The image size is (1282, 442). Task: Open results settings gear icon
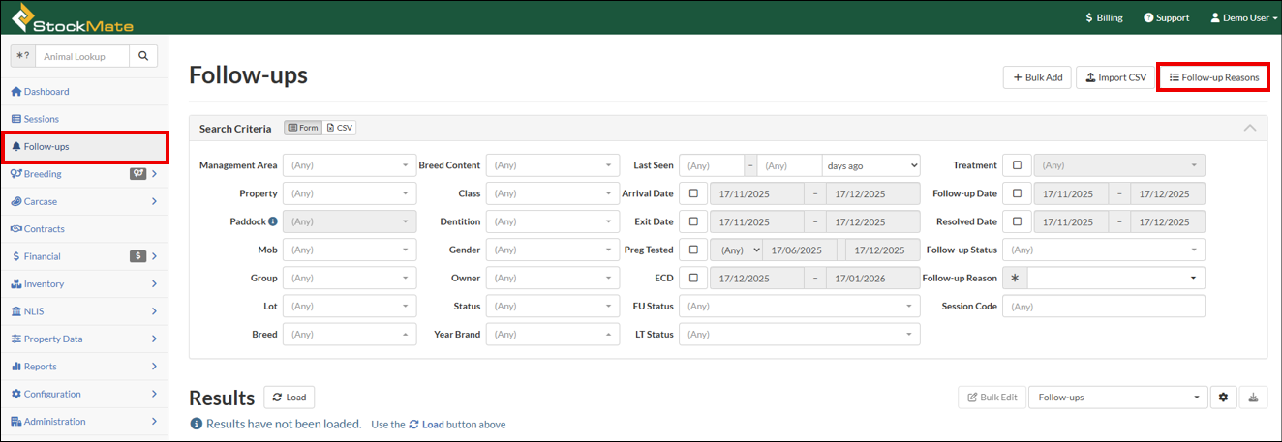[1223, 398]
